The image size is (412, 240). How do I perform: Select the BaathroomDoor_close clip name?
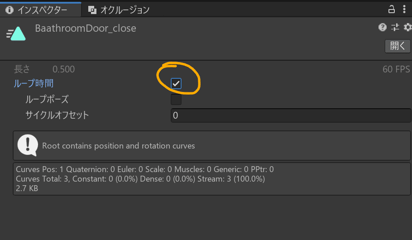86,28
